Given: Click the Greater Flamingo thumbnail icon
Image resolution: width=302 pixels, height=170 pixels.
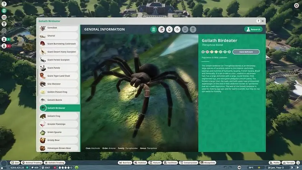Looking at the screenshot, I should pyautogui.click(x=43, y=124).
